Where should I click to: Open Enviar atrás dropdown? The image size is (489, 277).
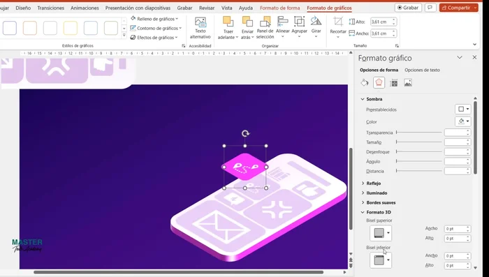pyautogui.click(x=247, y=28)
